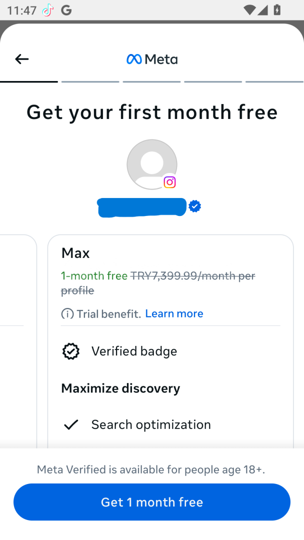The image size is (304, 540).
Task: Tap the Verified badge outline icon
Action: pos(71,351)
